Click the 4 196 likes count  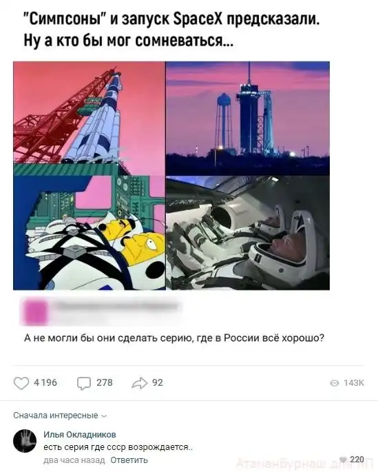pos(45,382)
